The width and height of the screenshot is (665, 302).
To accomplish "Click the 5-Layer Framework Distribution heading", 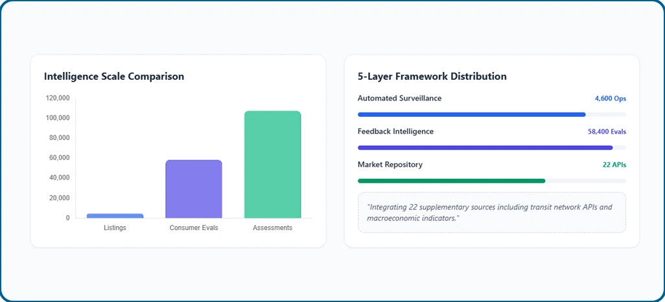I will [x=432, y=76].
